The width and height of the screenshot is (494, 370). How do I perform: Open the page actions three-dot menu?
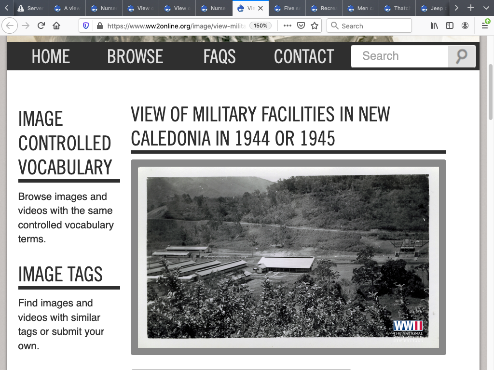pos(288,26)
